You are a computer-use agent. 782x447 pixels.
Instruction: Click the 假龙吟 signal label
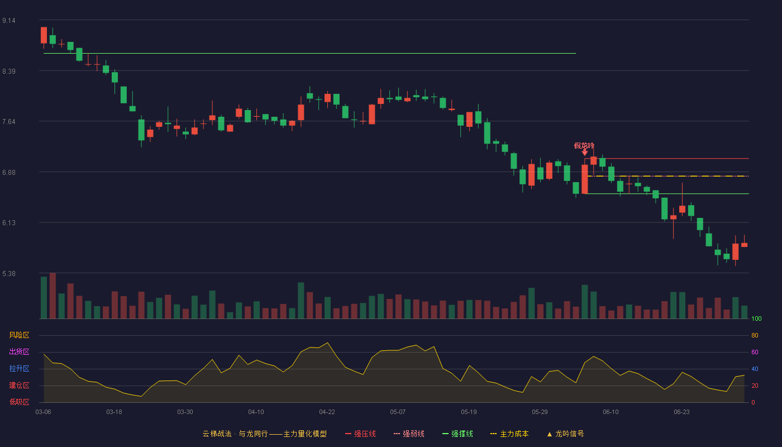tap(584, 145)
